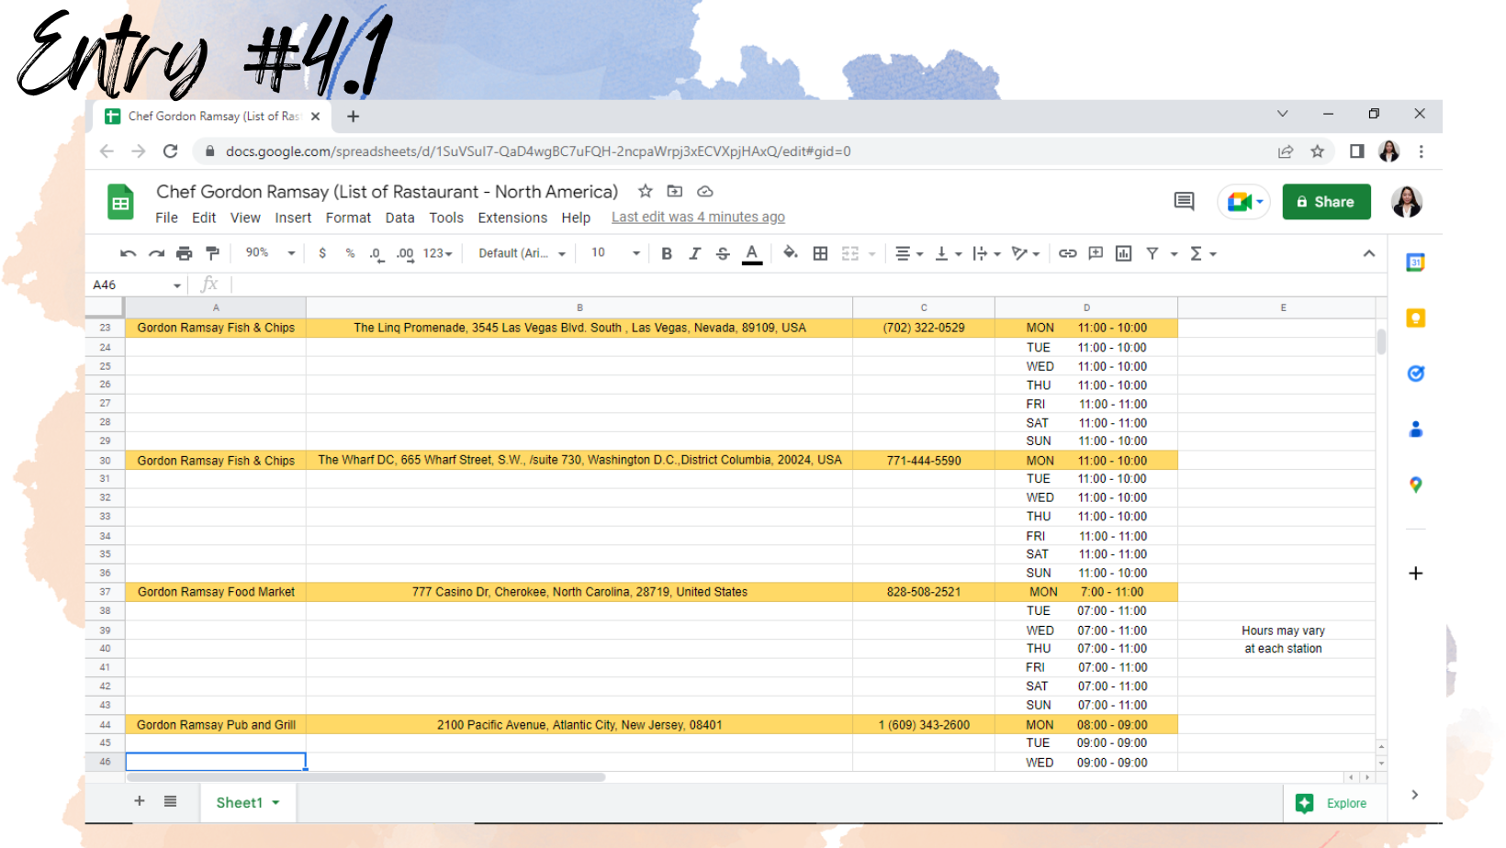Image resolution: width=1506 pixels, height=848 pixels.
Task: Reload the browser page
Action: (x=170, y=151)
